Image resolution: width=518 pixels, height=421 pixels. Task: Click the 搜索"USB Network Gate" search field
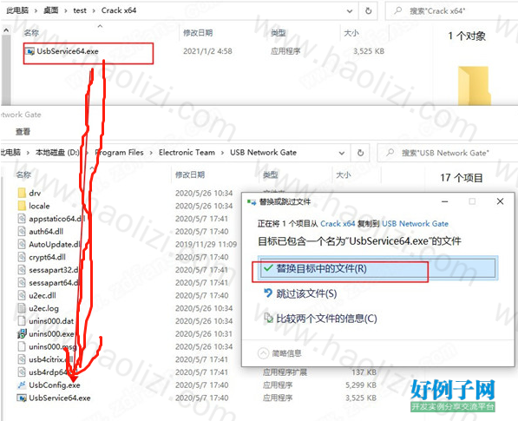pos(448,153)
